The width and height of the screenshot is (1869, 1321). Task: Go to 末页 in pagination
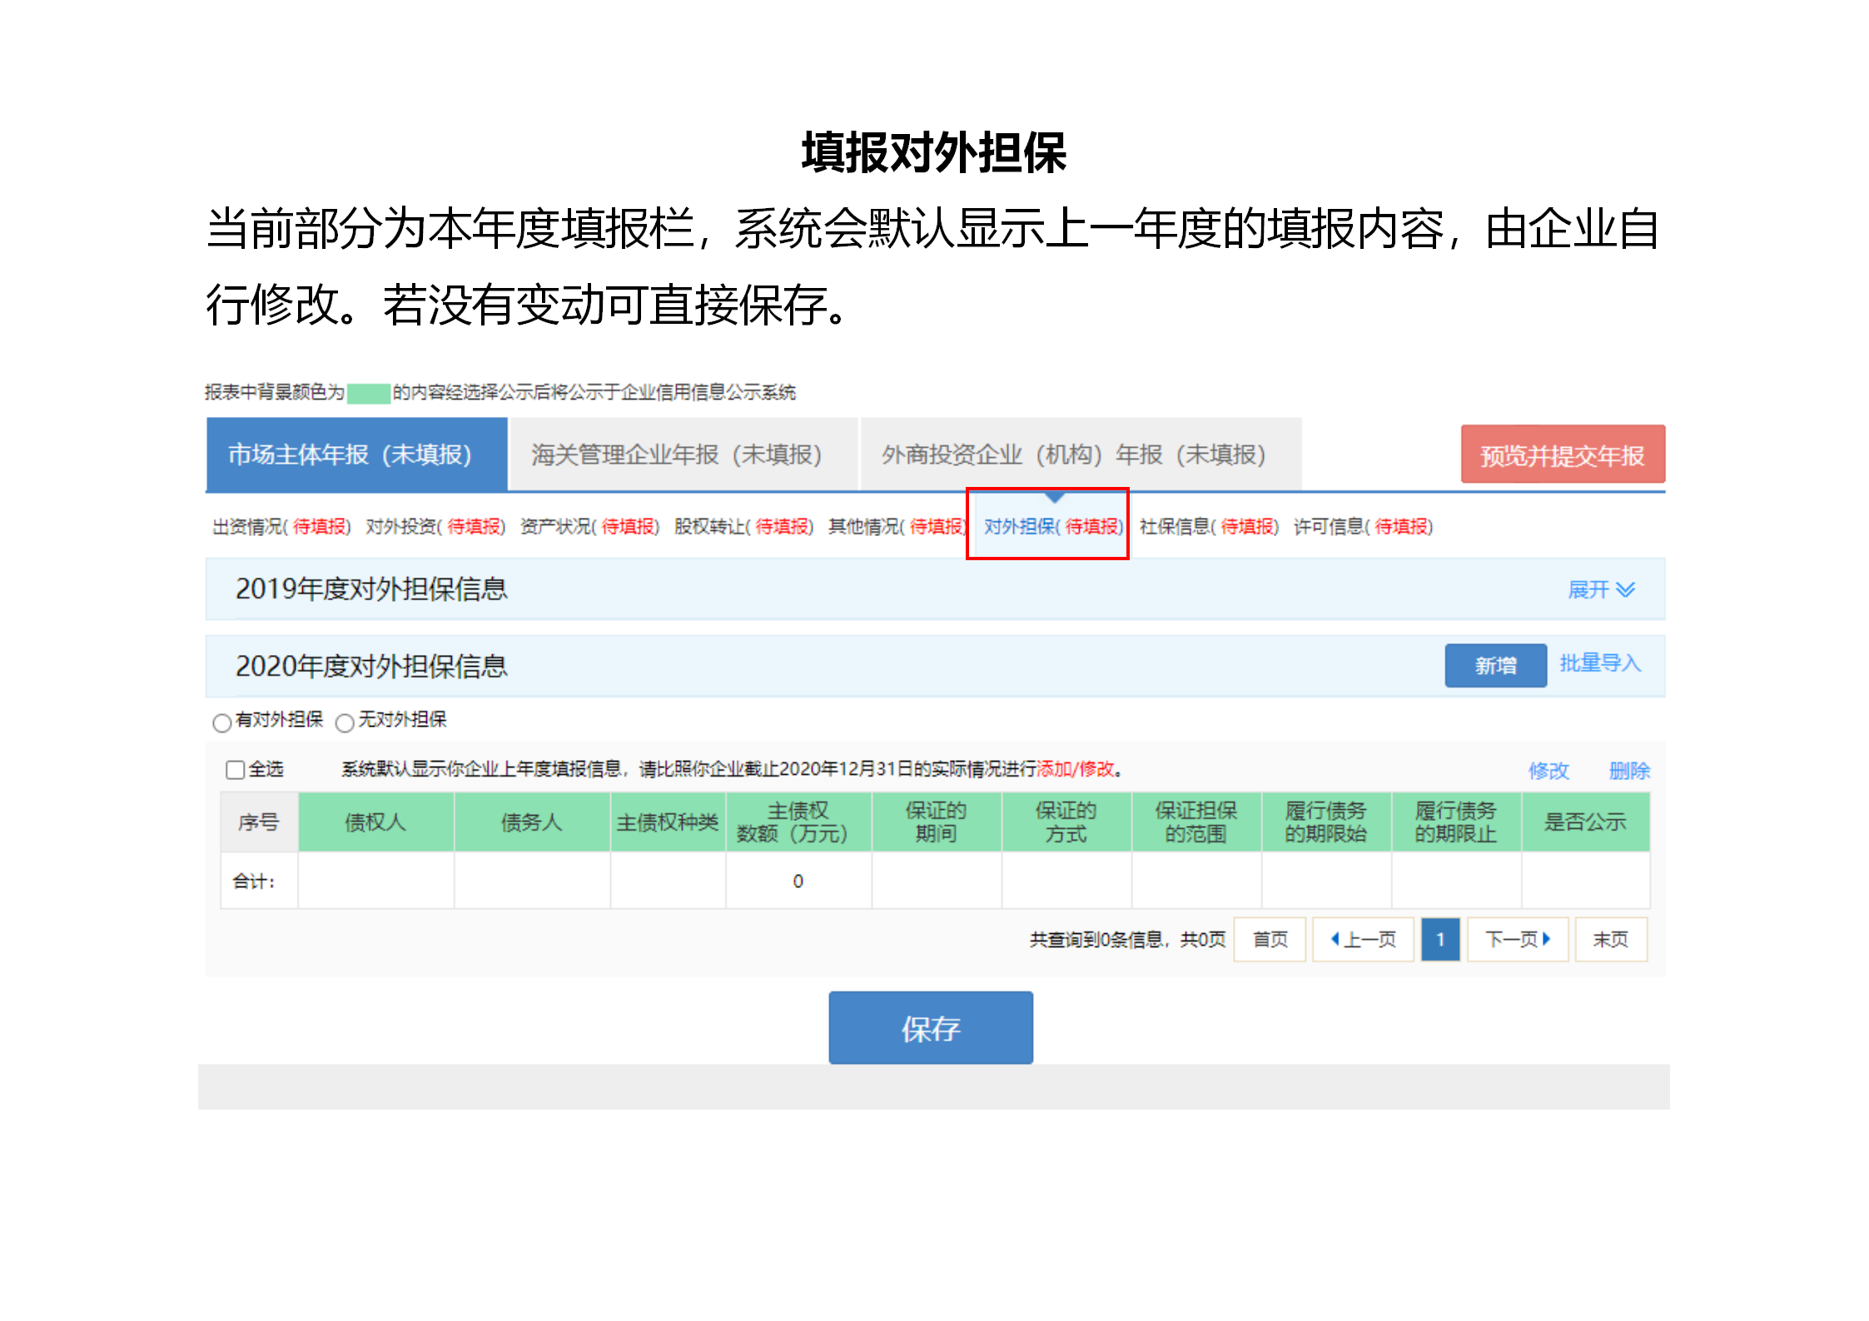click(1610, 939)
